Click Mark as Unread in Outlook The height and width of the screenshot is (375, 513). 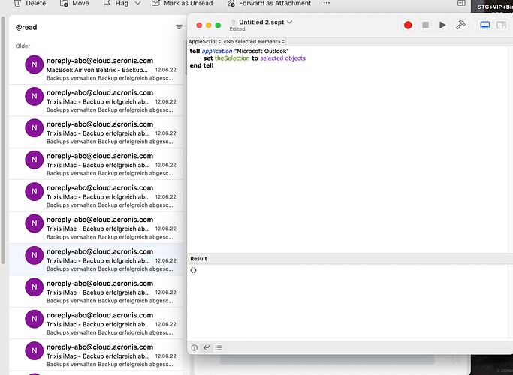pyautogui.click(x=183, y=3)
